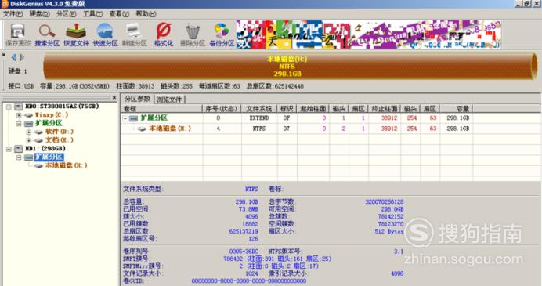Collapse 扩展分区 node under HD1
This screenshot has width=542, height=286.
tap(19, 157)
